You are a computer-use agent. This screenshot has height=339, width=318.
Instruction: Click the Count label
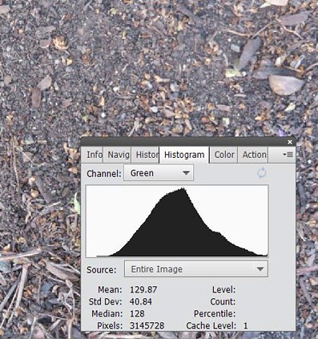pyautogui.click(x=223, y=301)
